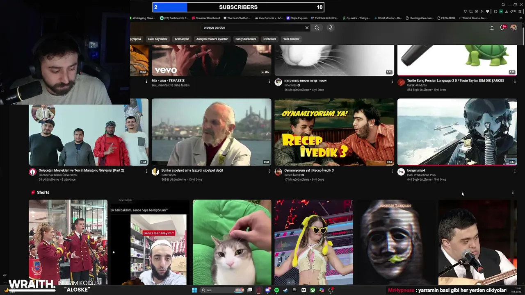Open the Short with man playing saz
Viewport: 525px width, 295px height.
477,242
